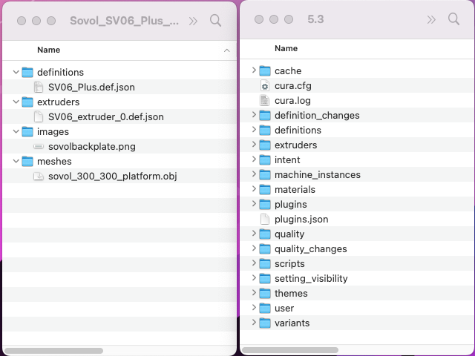The height and width of the screenshot is (356, 475).
Task: Click the SV06_Plus.def.json file icon
Action: 38,88
